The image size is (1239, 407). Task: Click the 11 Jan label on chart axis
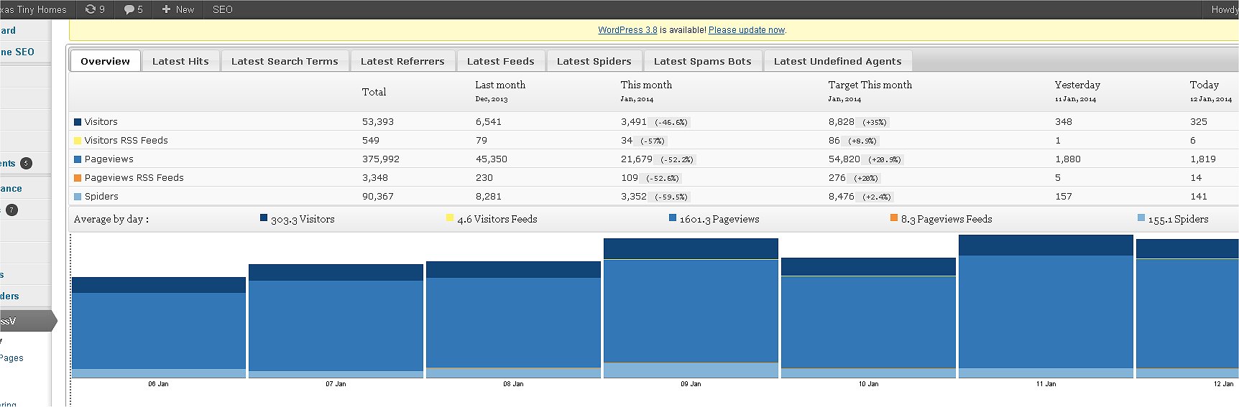point(1046,384)
